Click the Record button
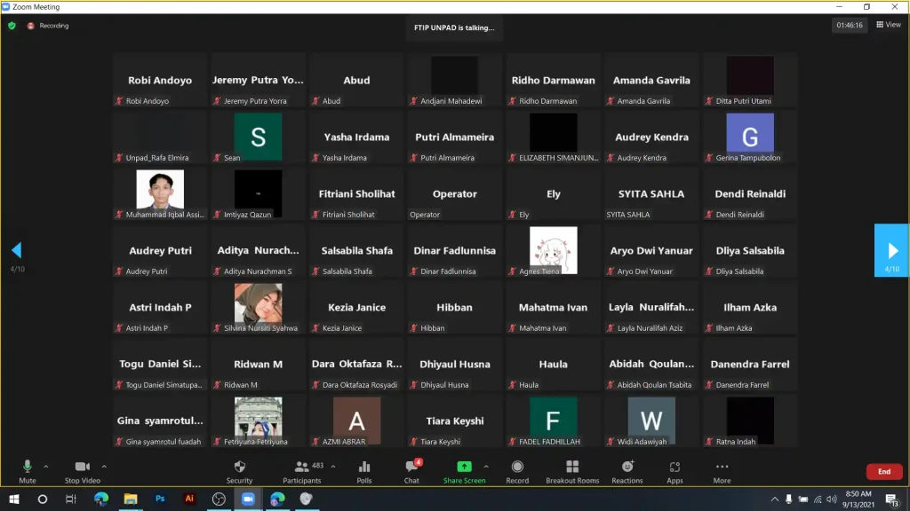Image resolution: width=910 pixels, height=511 pixels. pyautogui.click(x=517, y=472)
